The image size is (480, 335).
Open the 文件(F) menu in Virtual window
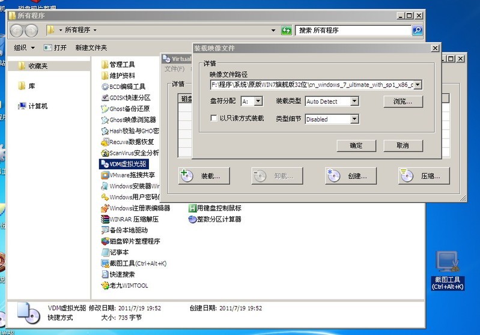[174, 69]
